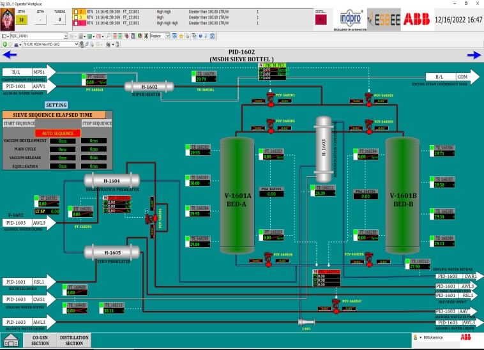Follow the PID-1601 AWV1 inlet link arrow
Screen dimensions: 484x350
(28, 86)
